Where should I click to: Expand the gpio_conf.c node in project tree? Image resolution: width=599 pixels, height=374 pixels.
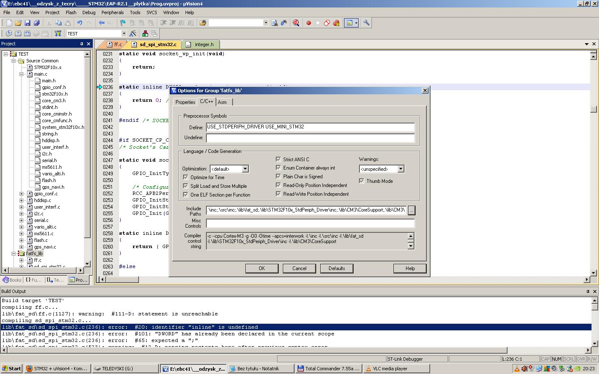[x=22, y=194]
